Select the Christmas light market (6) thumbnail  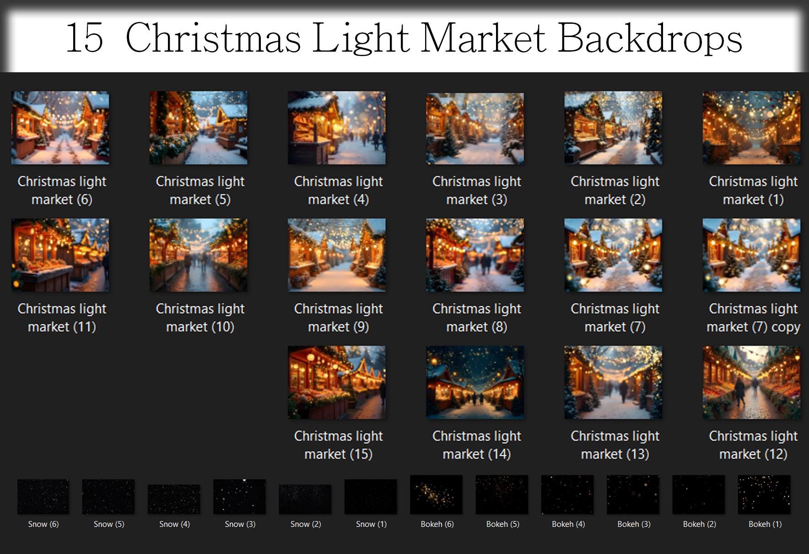[60, 128]
